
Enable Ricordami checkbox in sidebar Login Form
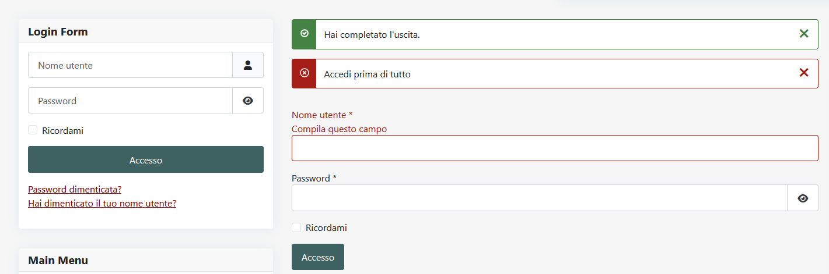[x=33, y=130]
